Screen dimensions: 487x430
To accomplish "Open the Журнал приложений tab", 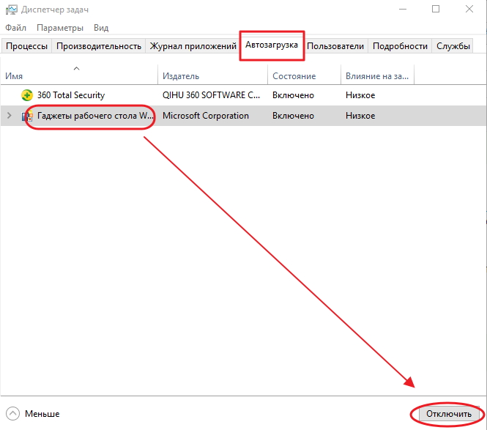I will 193,46.
